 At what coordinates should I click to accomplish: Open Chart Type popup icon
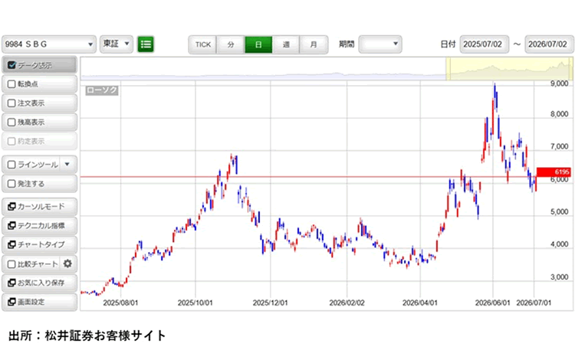11,244
